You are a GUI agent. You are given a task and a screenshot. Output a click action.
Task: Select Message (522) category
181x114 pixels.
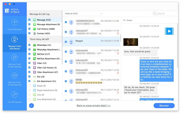44,20
